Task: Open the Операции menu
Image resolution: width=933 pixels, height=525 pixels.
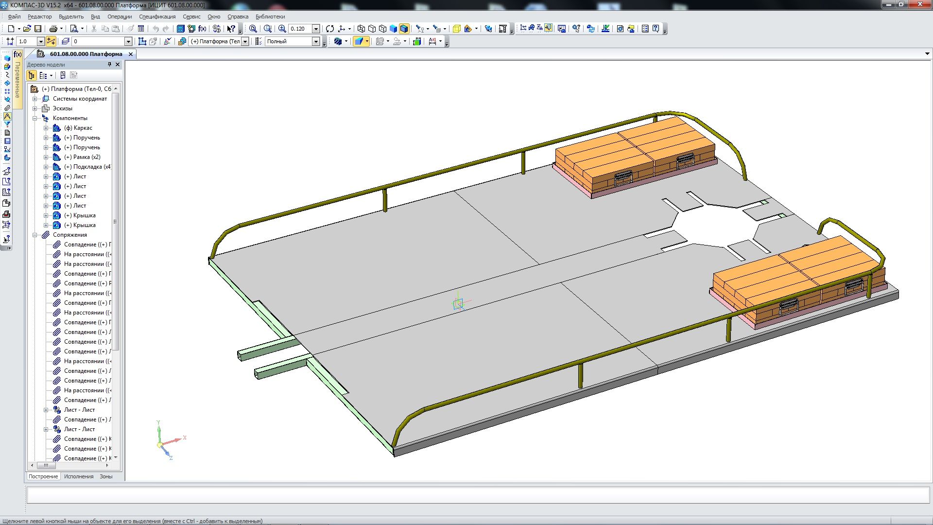Action: (120, 17)
